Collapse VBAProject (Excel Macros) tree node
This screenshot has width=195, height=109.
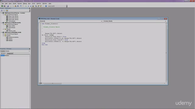[x=2, y=13]
